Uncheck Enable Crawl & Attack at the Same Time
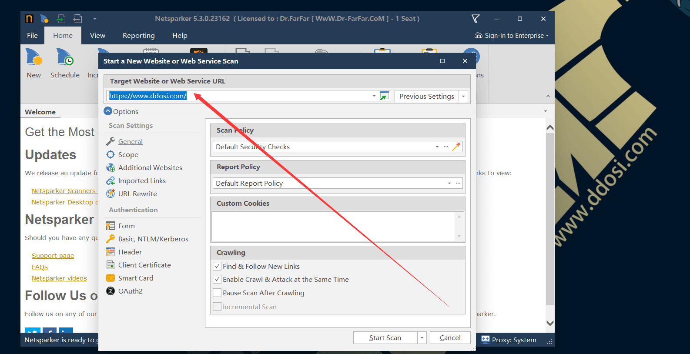This screenshot has height=354, width=690. 217,279
